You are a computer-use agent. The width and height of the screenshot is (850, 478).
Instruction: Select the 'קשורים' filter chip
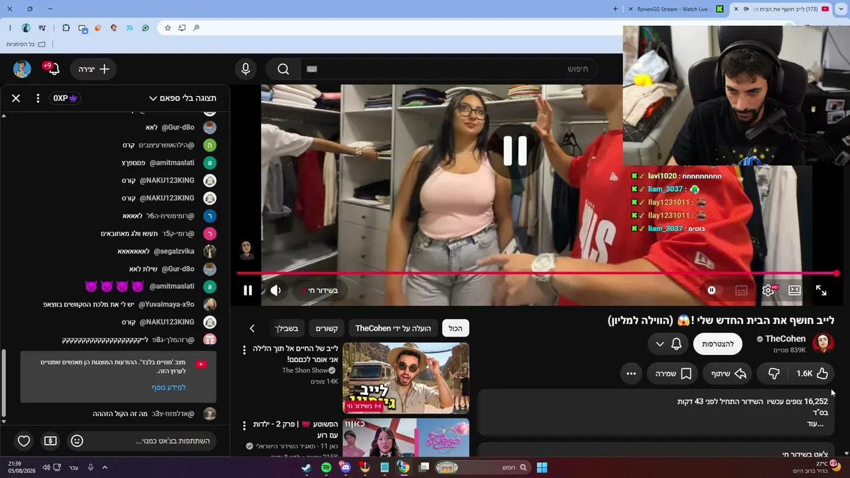pos(327,328)
